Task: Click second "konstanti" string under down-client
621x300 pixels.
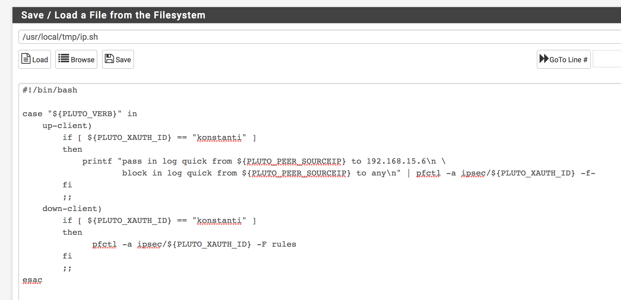Action: tap(219, 221)
